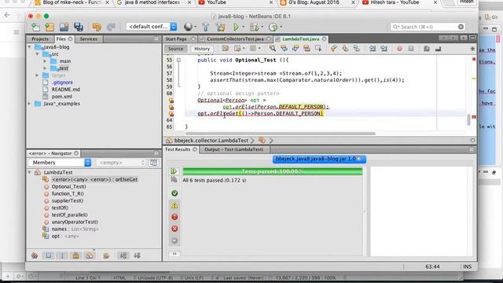Open the default configuration dropdown
The image size is (503, 283).
152,27
